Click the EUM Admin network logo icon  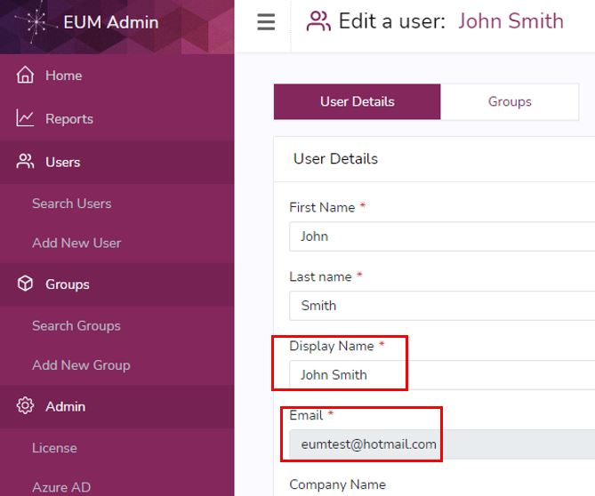[x=36, y=22]
